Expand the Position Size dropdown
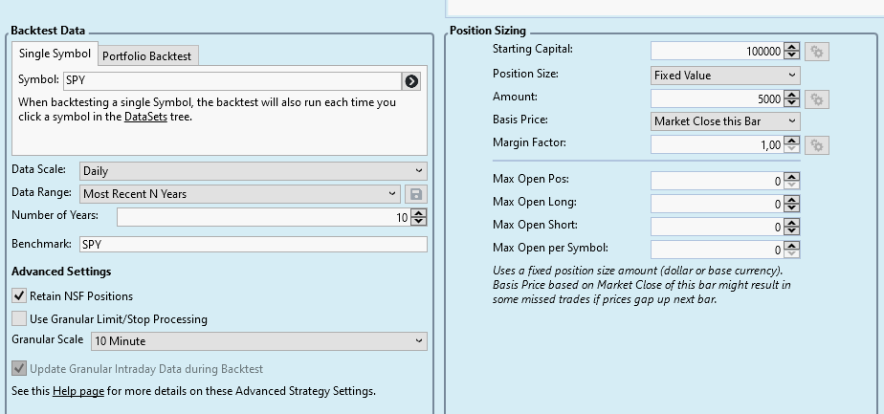 pos(725,76)
